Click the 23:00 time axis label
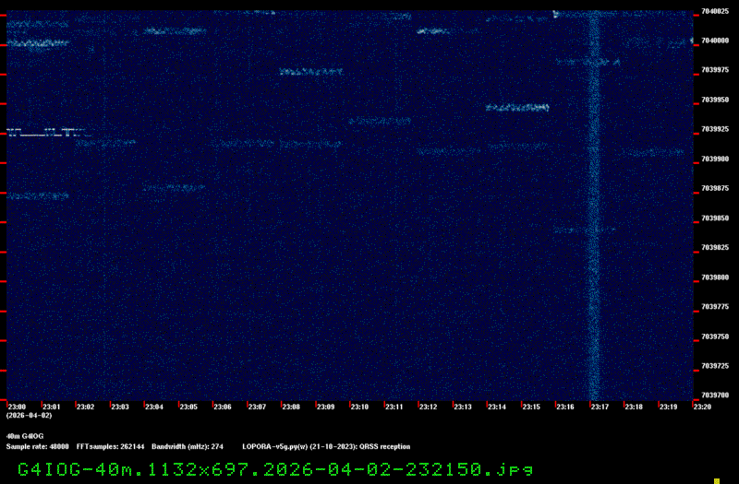Viewport: 739px width, 484px height. [x=17, y=407]
